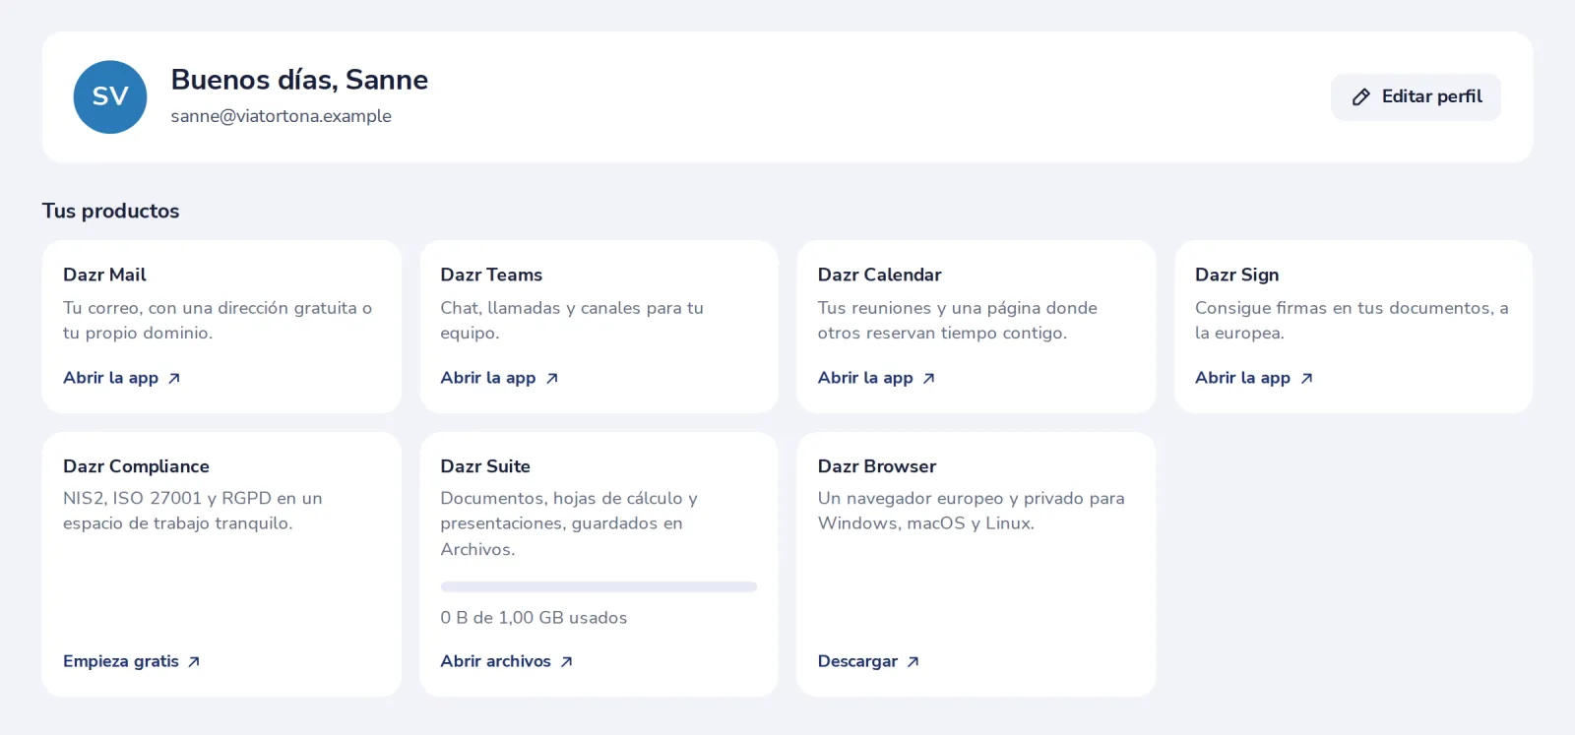Click the 'Dazr Compliance' card title
This screenshot has height=735, width=1575.
click(x=136, y=466)
